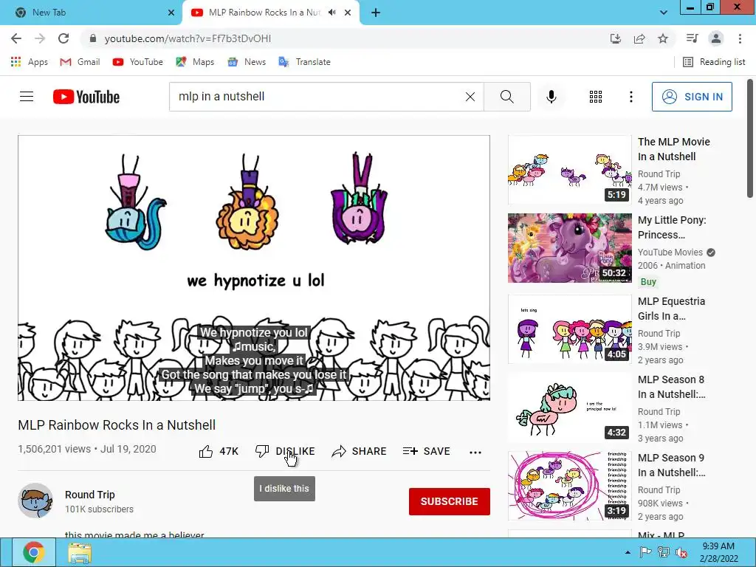This screenshot has height=567, width=756.
Task: Share the video with arrow icon
Action: click(x=360, y=451)
